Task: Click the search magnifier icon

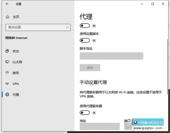Action: pos(67,27)
